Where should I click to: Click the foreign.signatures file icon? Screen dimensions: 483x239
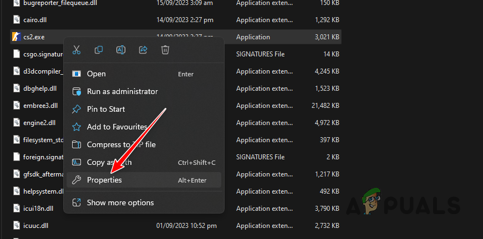(16, 157)
